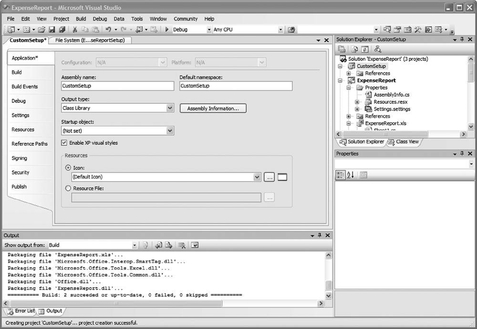The image size is (477, 329).
Task: Open the Build menu
Action: click(81, 19)
